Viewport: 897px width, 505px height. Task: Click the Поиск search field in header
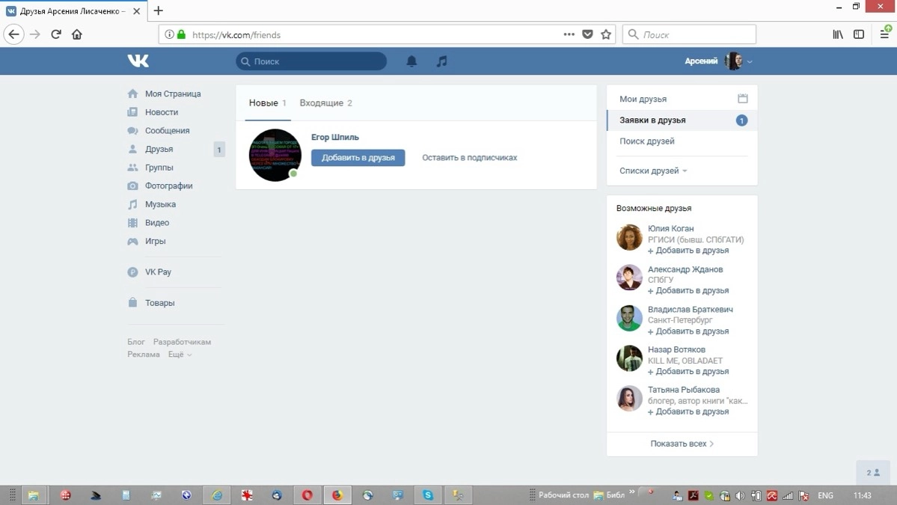pyautogui.click(x=310, y=61)
